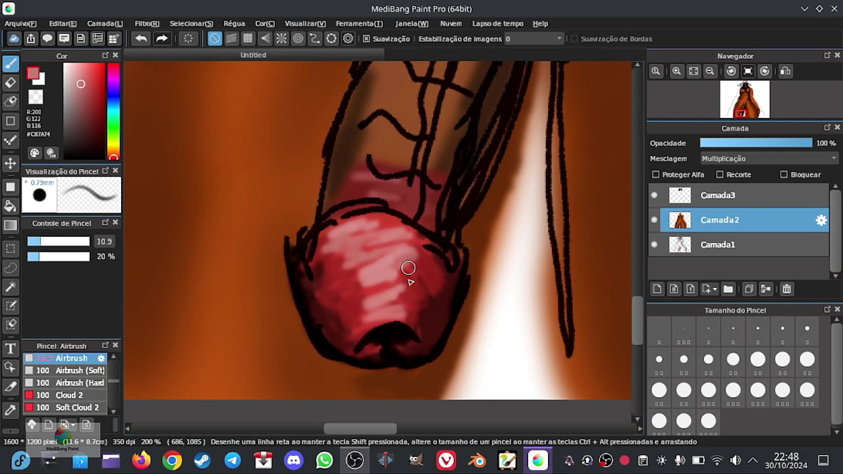This screenshot has height=474, width=843.
Task: Enable the Proteger Alfa checkbox
Action: click(655, 174)
